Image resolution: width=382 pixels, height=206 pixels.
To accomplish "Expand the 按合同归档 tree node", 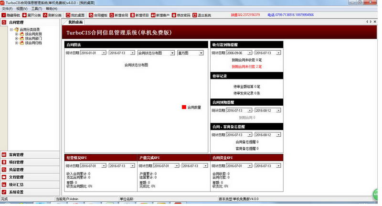I will (x=16, y=43).
